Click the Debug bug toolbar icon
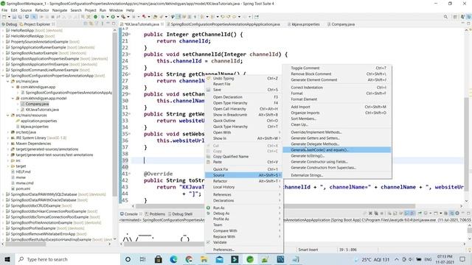 (x=103, y=17)
